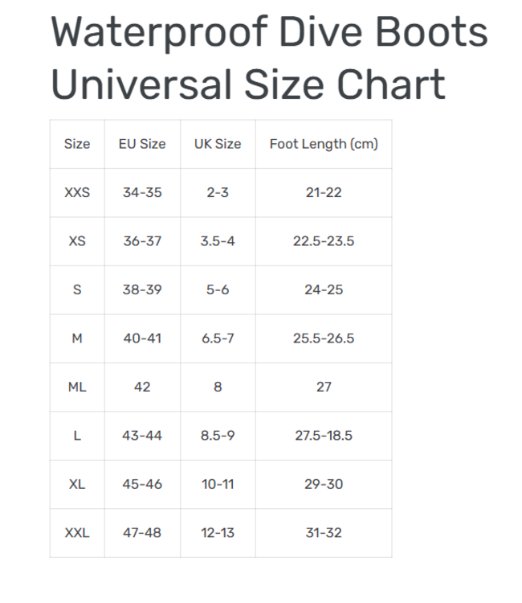Click the XXL size cell
Image resolution: width=522 pixels, height=603 pixels.
77,532
